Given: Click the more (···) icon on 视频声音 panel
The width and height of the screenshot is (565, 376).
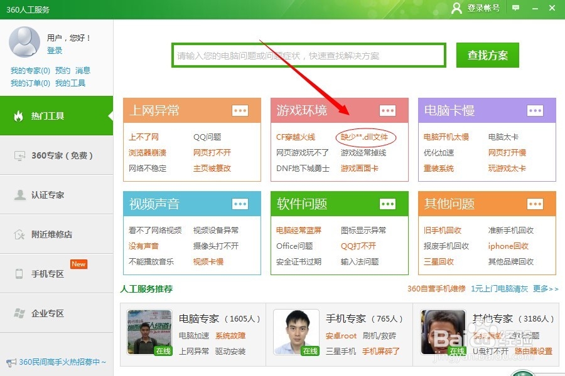Looking at the screenshot, I should [239, 204].
